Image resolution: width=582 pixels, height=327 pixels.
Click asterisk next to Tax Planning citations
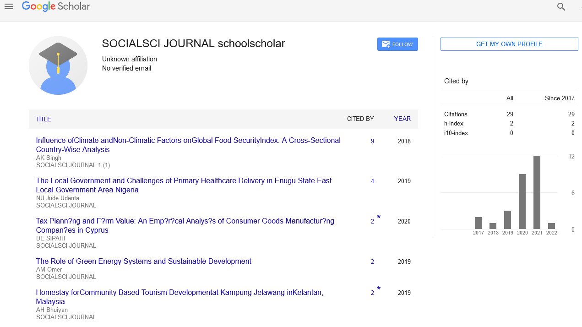tap(379, 218)
